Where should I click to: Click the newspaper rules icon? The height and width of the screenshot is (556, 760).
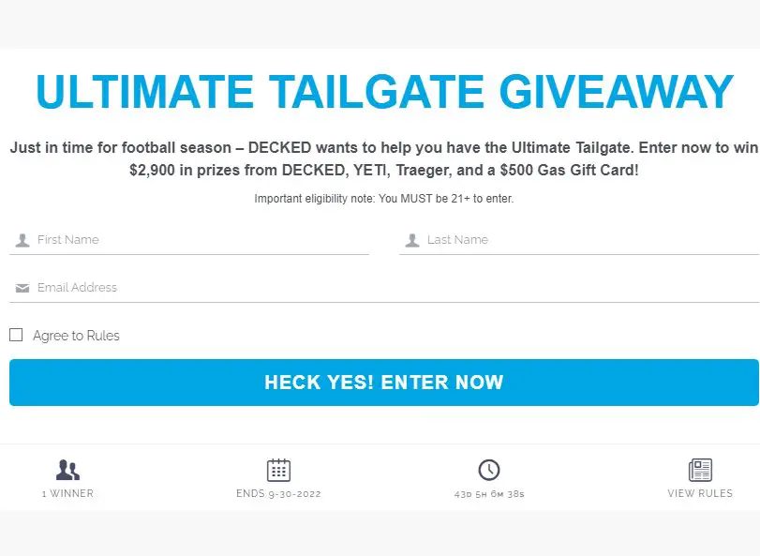tap(700, 470)
